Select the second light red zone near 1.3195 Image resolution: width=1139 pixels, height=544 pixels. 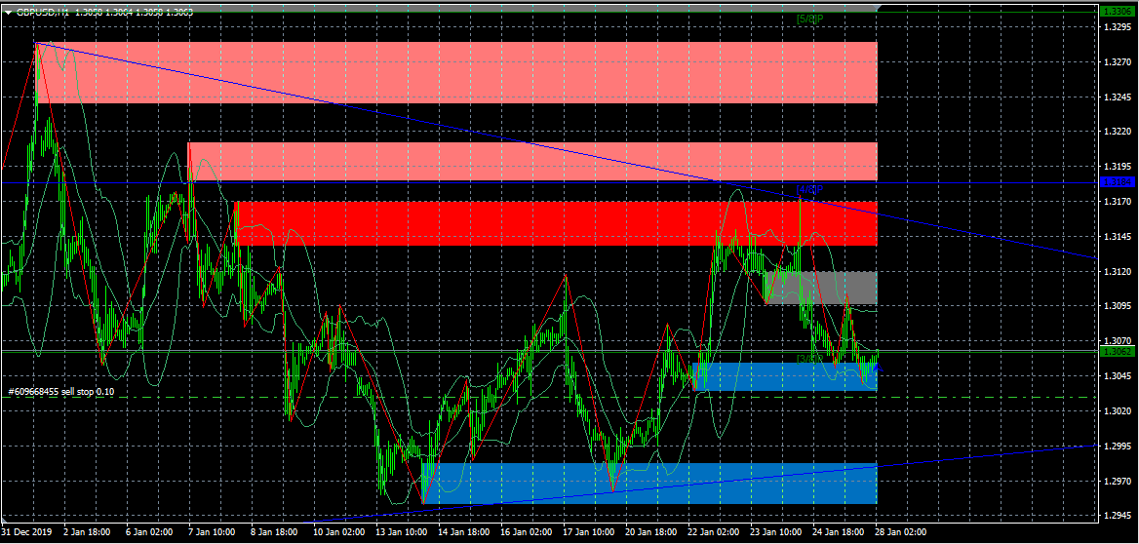(532, 161)
